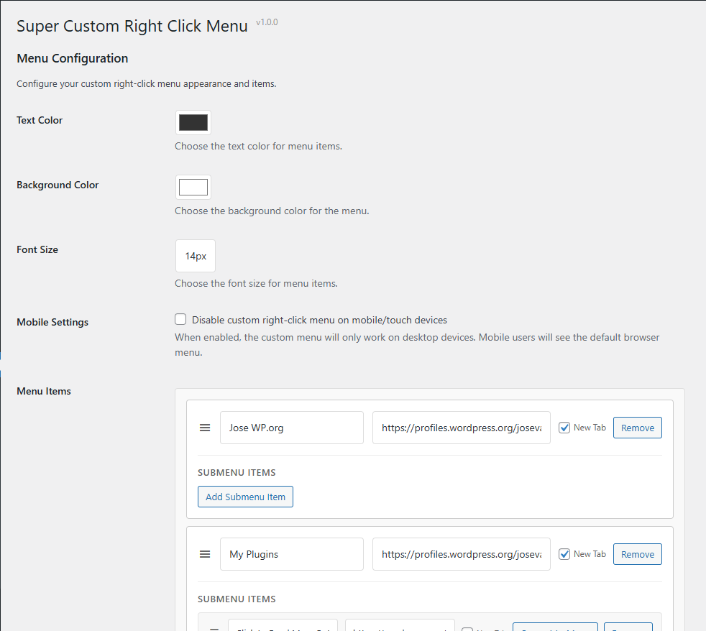Click Add Submenu Item under Jose WP.org

pos(245,497)
